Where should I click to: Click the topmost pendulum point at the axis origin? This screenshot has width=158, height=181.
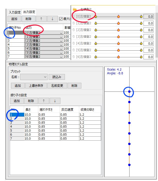pyautogui.click(x=129, y=91)
